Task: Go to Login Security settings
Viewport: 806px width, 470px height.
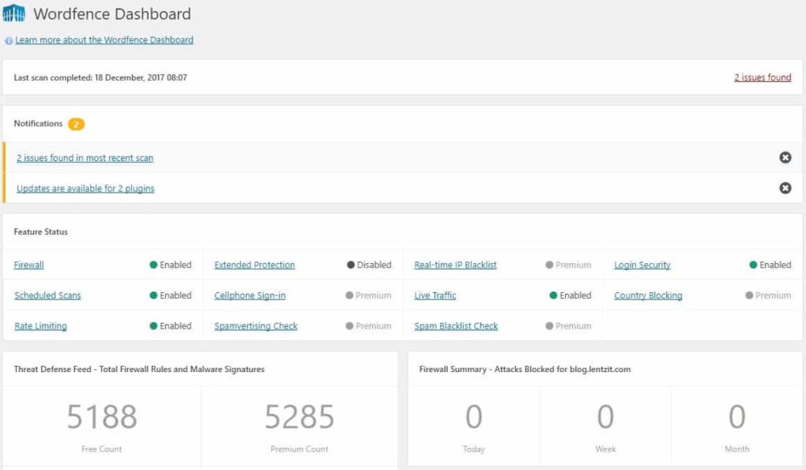Action: coord(642,265)
